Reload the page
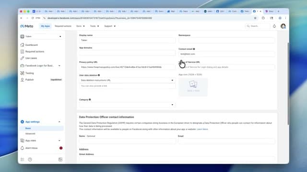 coord(33,18)
